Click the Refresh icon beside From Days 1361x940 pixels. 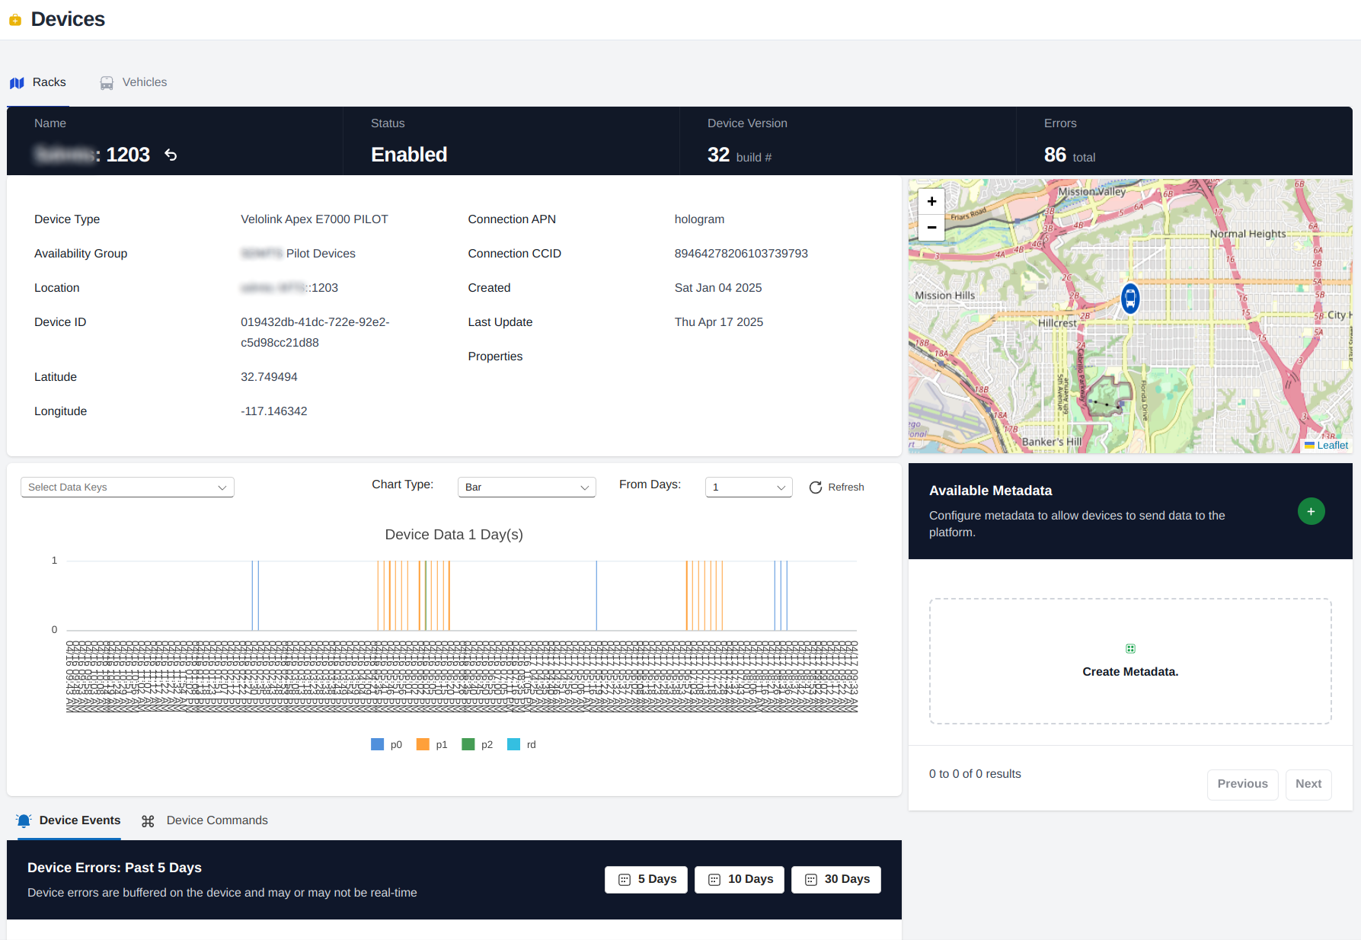pos(815,487)
